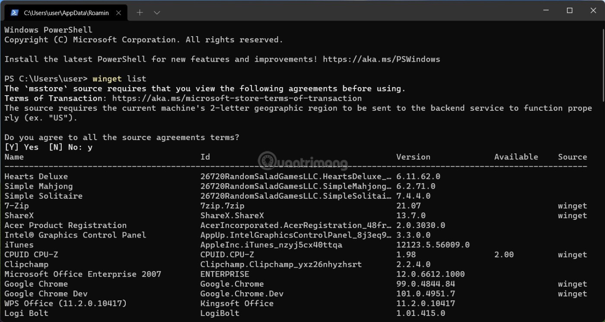Close the Windows Terminal window
This screenshot has width=605, height=322.
coord(593,10)
